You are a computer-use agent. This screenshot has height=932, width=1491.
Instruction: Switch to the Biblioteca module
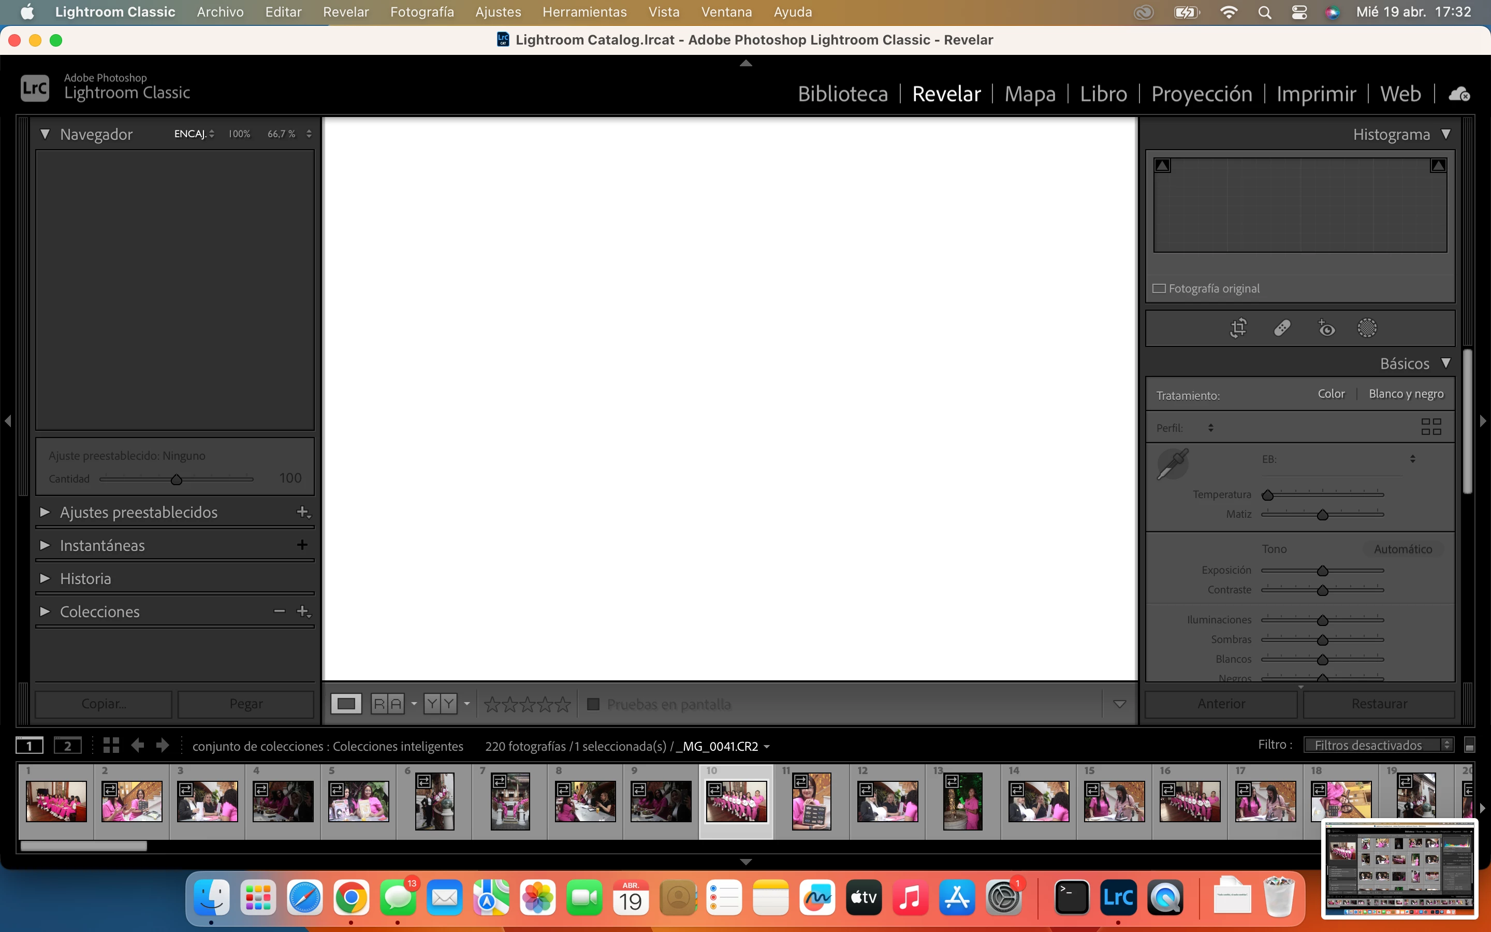(842, 94)
